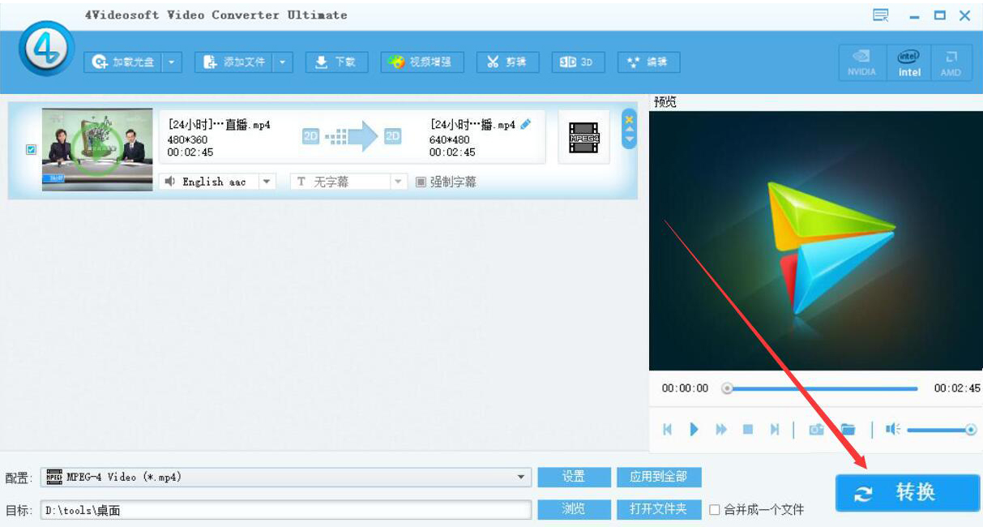Open the feedback menu icon in title bar

(881, 15)
